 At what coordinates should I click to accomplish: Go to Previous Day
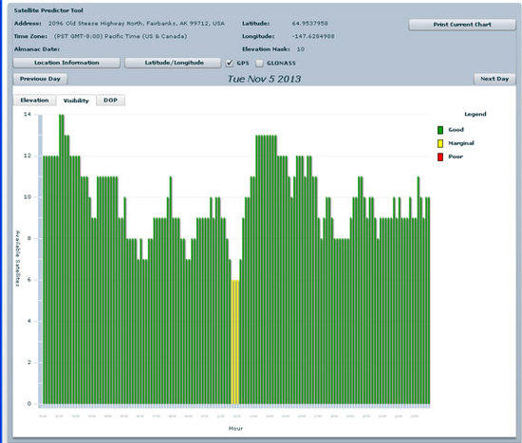click(40, 79)
